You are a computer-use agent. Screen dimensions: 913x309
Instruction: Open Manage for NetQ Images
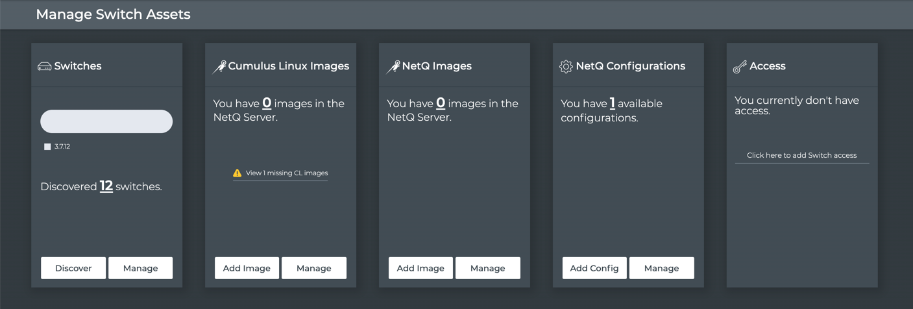tap(487, 268)
